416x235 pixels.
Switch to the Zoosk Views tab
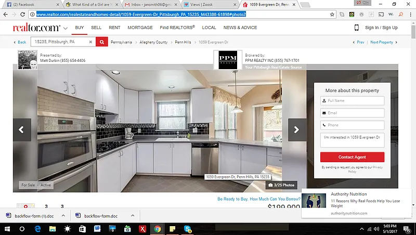(210, 5)
